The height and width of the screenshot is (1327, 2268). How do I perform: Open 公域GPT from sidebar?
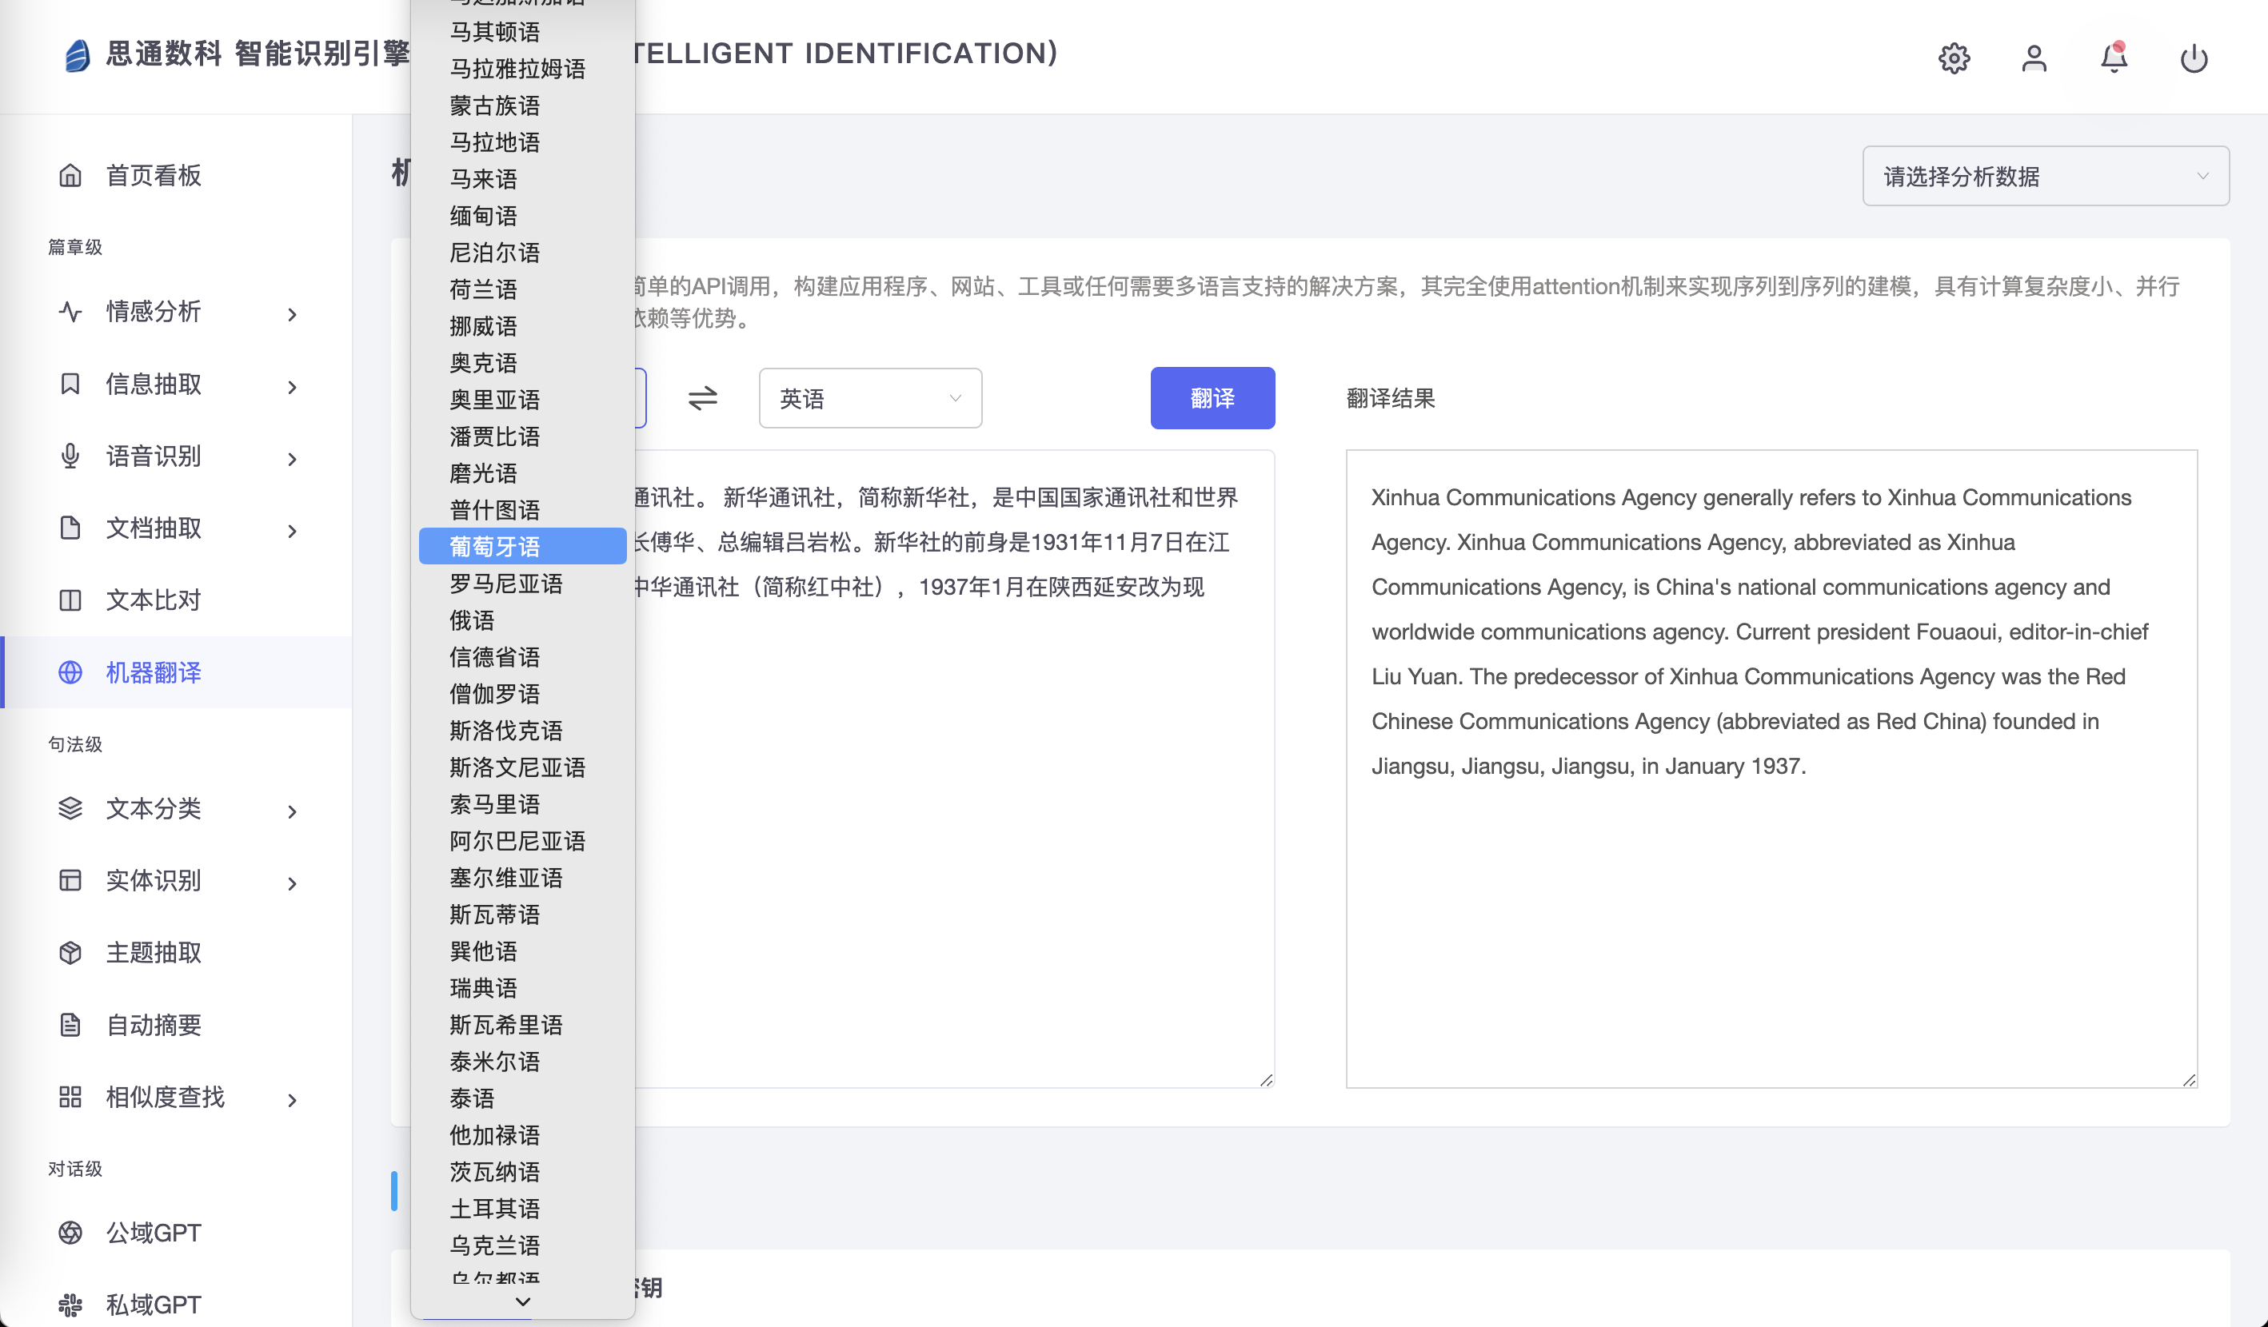pos(153,1233)
